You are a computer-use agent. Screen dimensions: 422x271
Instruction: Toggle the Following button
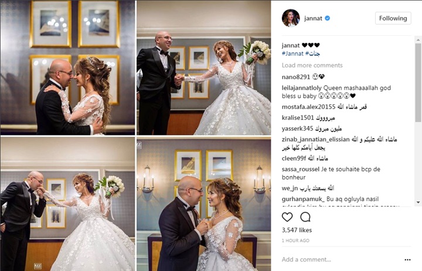point(393,18)
